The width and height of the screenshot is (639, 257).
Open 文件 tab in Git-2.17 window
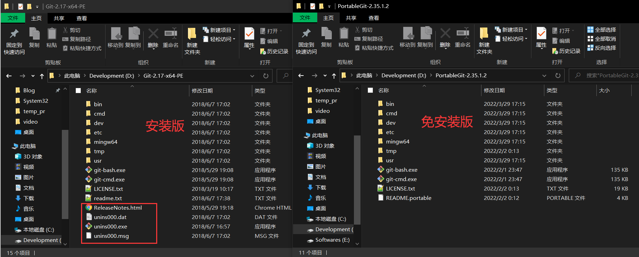tap(13, 18)
